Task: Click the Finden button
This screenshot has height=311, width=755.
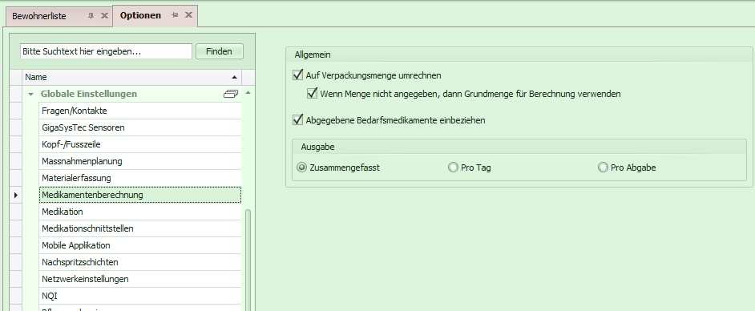Action: (220, 51)
